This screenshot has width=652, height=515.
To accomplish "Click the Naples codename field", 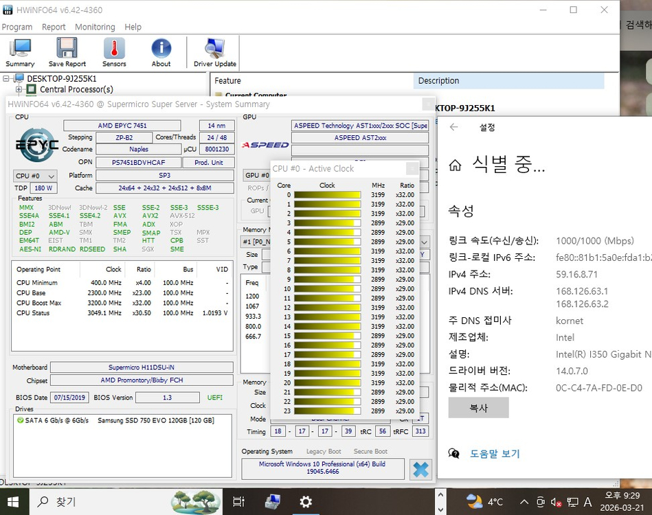I will point(139,149).
